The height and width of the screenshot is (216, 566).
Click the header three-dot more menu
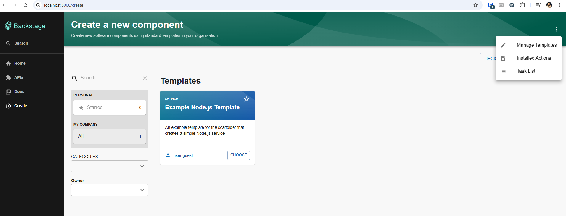[x=557, y=29]
